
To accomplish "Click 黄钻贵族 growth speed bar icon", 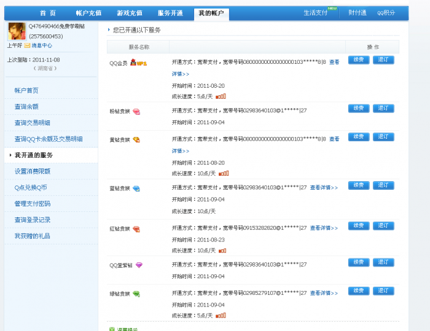I will click(224, 174).
